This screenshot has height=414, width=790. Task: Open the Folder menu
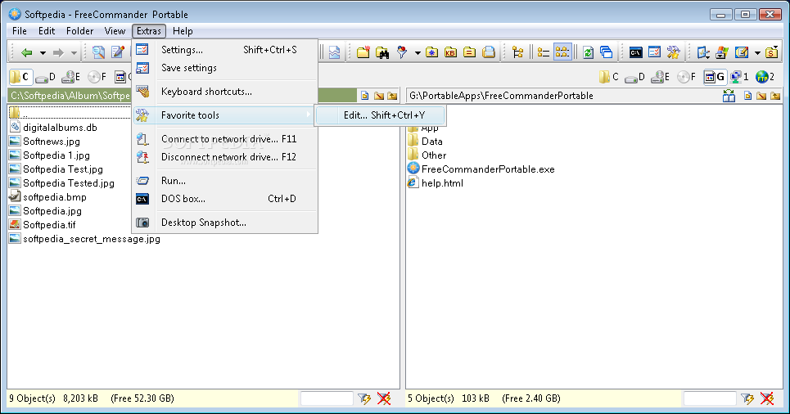pos(79,31)
